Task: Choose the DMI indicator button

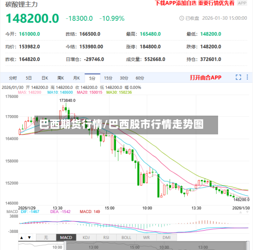Action: point(166,237)
